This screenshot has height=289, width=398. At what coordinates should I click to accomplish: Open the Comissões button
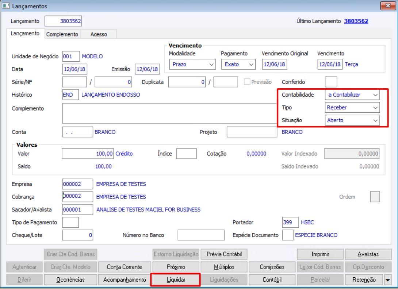coord(272,267)
